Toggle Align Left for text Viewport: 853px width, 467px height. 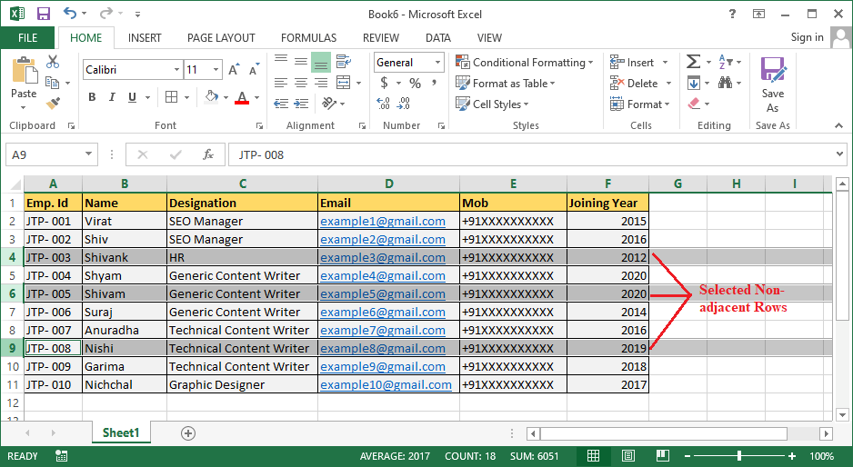281,83
